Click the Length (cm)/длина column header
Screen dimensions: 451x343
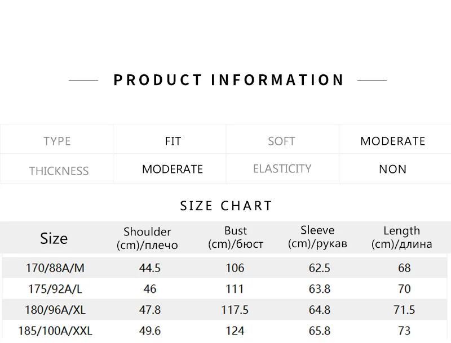click(x=402, y=237)
